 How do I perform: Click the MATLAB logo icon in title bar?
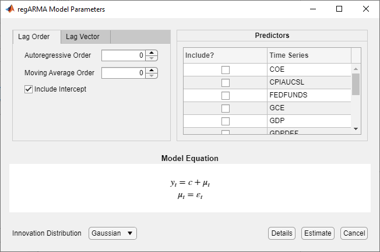tap(9, 9)
